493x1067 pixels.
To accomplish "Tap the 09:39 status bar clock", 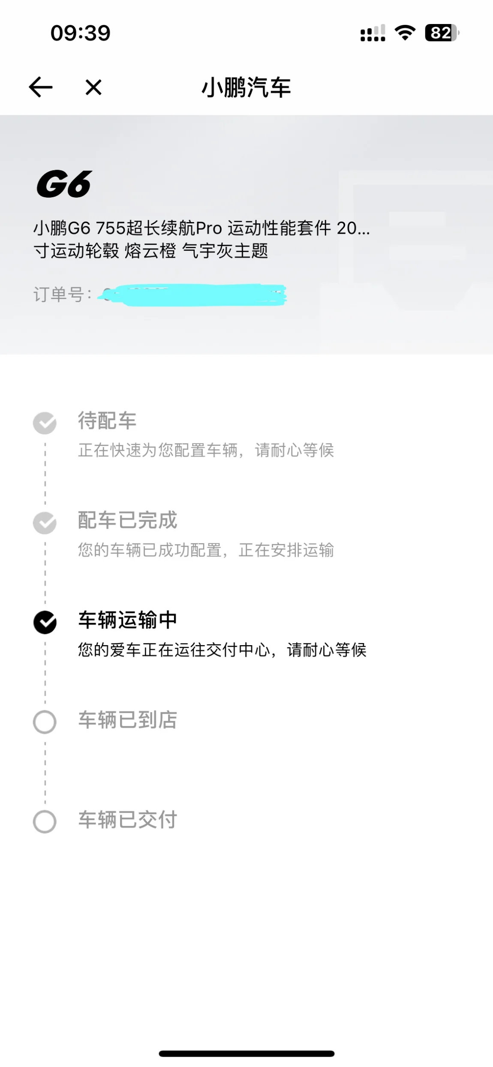I will pos(81,33).
